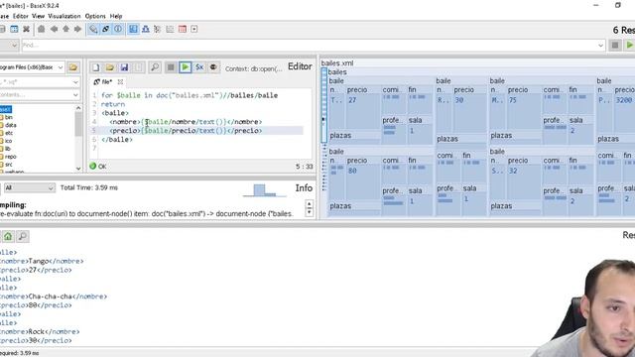Image resolution: width=635 pixels, height=357 pixels.
Task: Open search in Result panel
Action: [x=23, y=236]
